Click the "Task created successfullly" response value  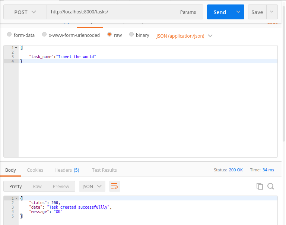point(78,207)
